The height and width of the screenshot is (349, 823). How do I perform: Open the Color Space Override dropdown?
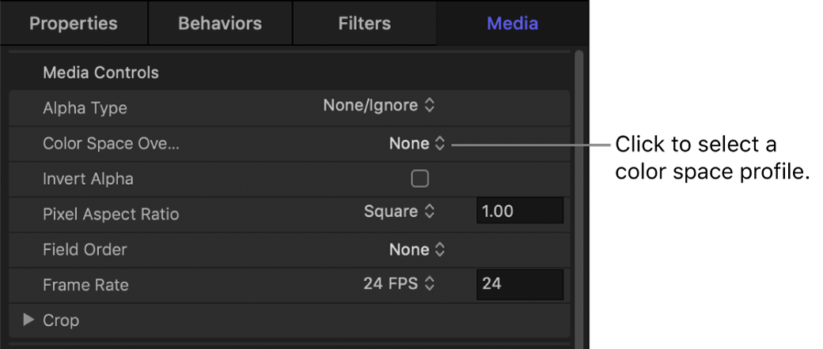[x=417, y=144]
